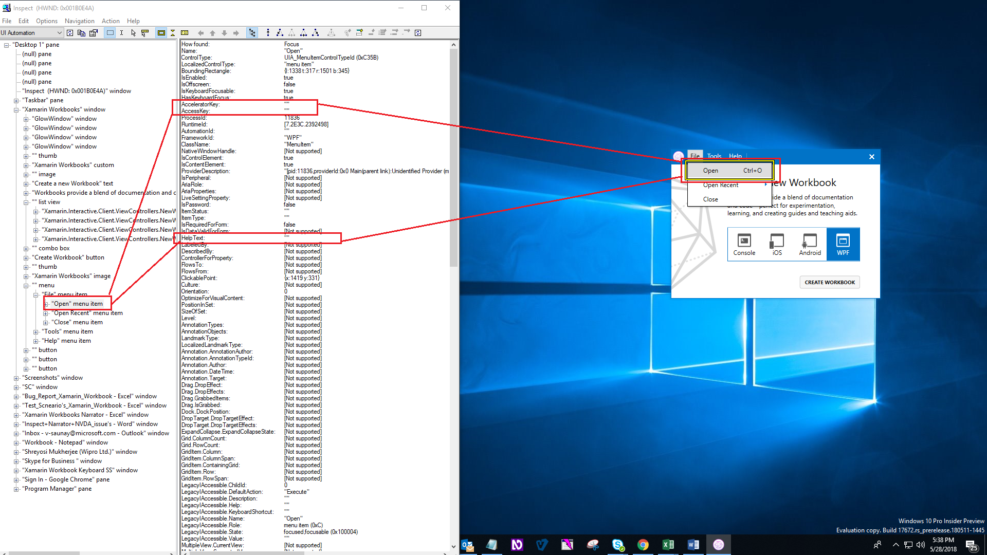Click the Refresh icon in Inspect's toolbar
Screen dimensions: 987x555
click(70, 32)
